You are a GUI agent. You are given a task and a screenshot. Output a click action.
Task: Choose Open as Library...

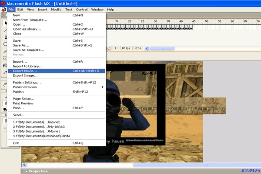(x=57, y=29)
